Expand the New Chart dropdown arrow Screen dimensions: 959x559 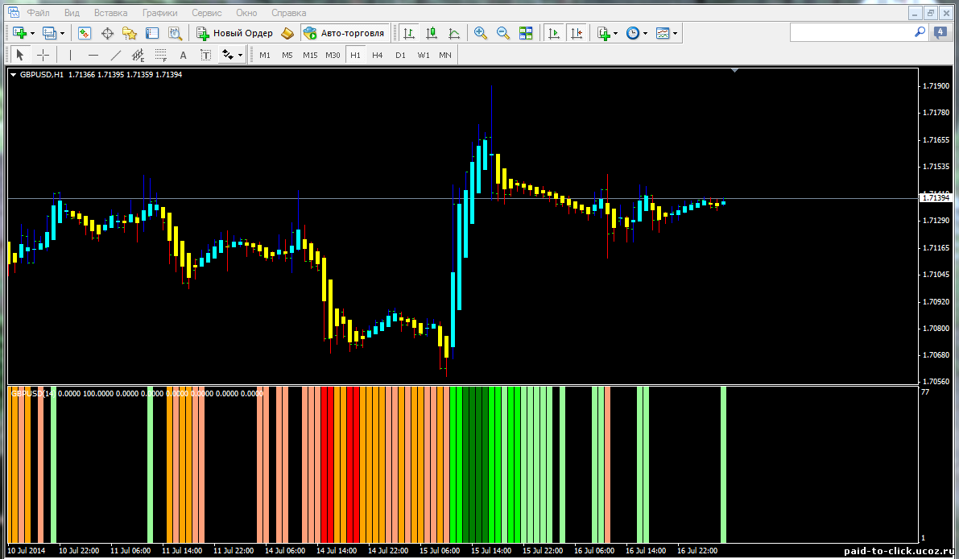(x=32, y=33)
